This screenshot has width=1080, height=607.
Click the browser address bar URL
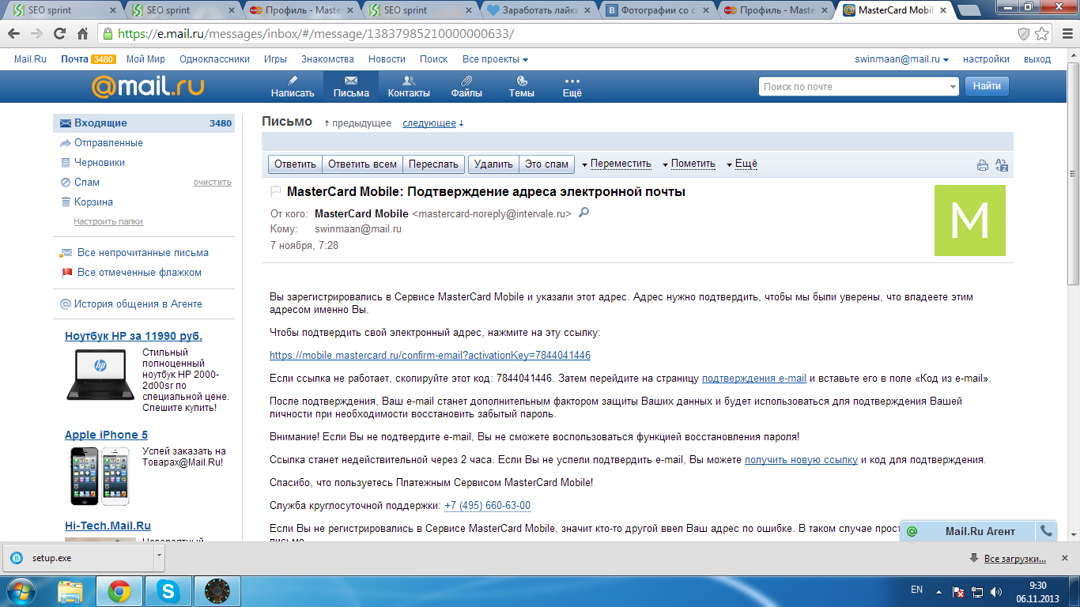click(315, 34)
